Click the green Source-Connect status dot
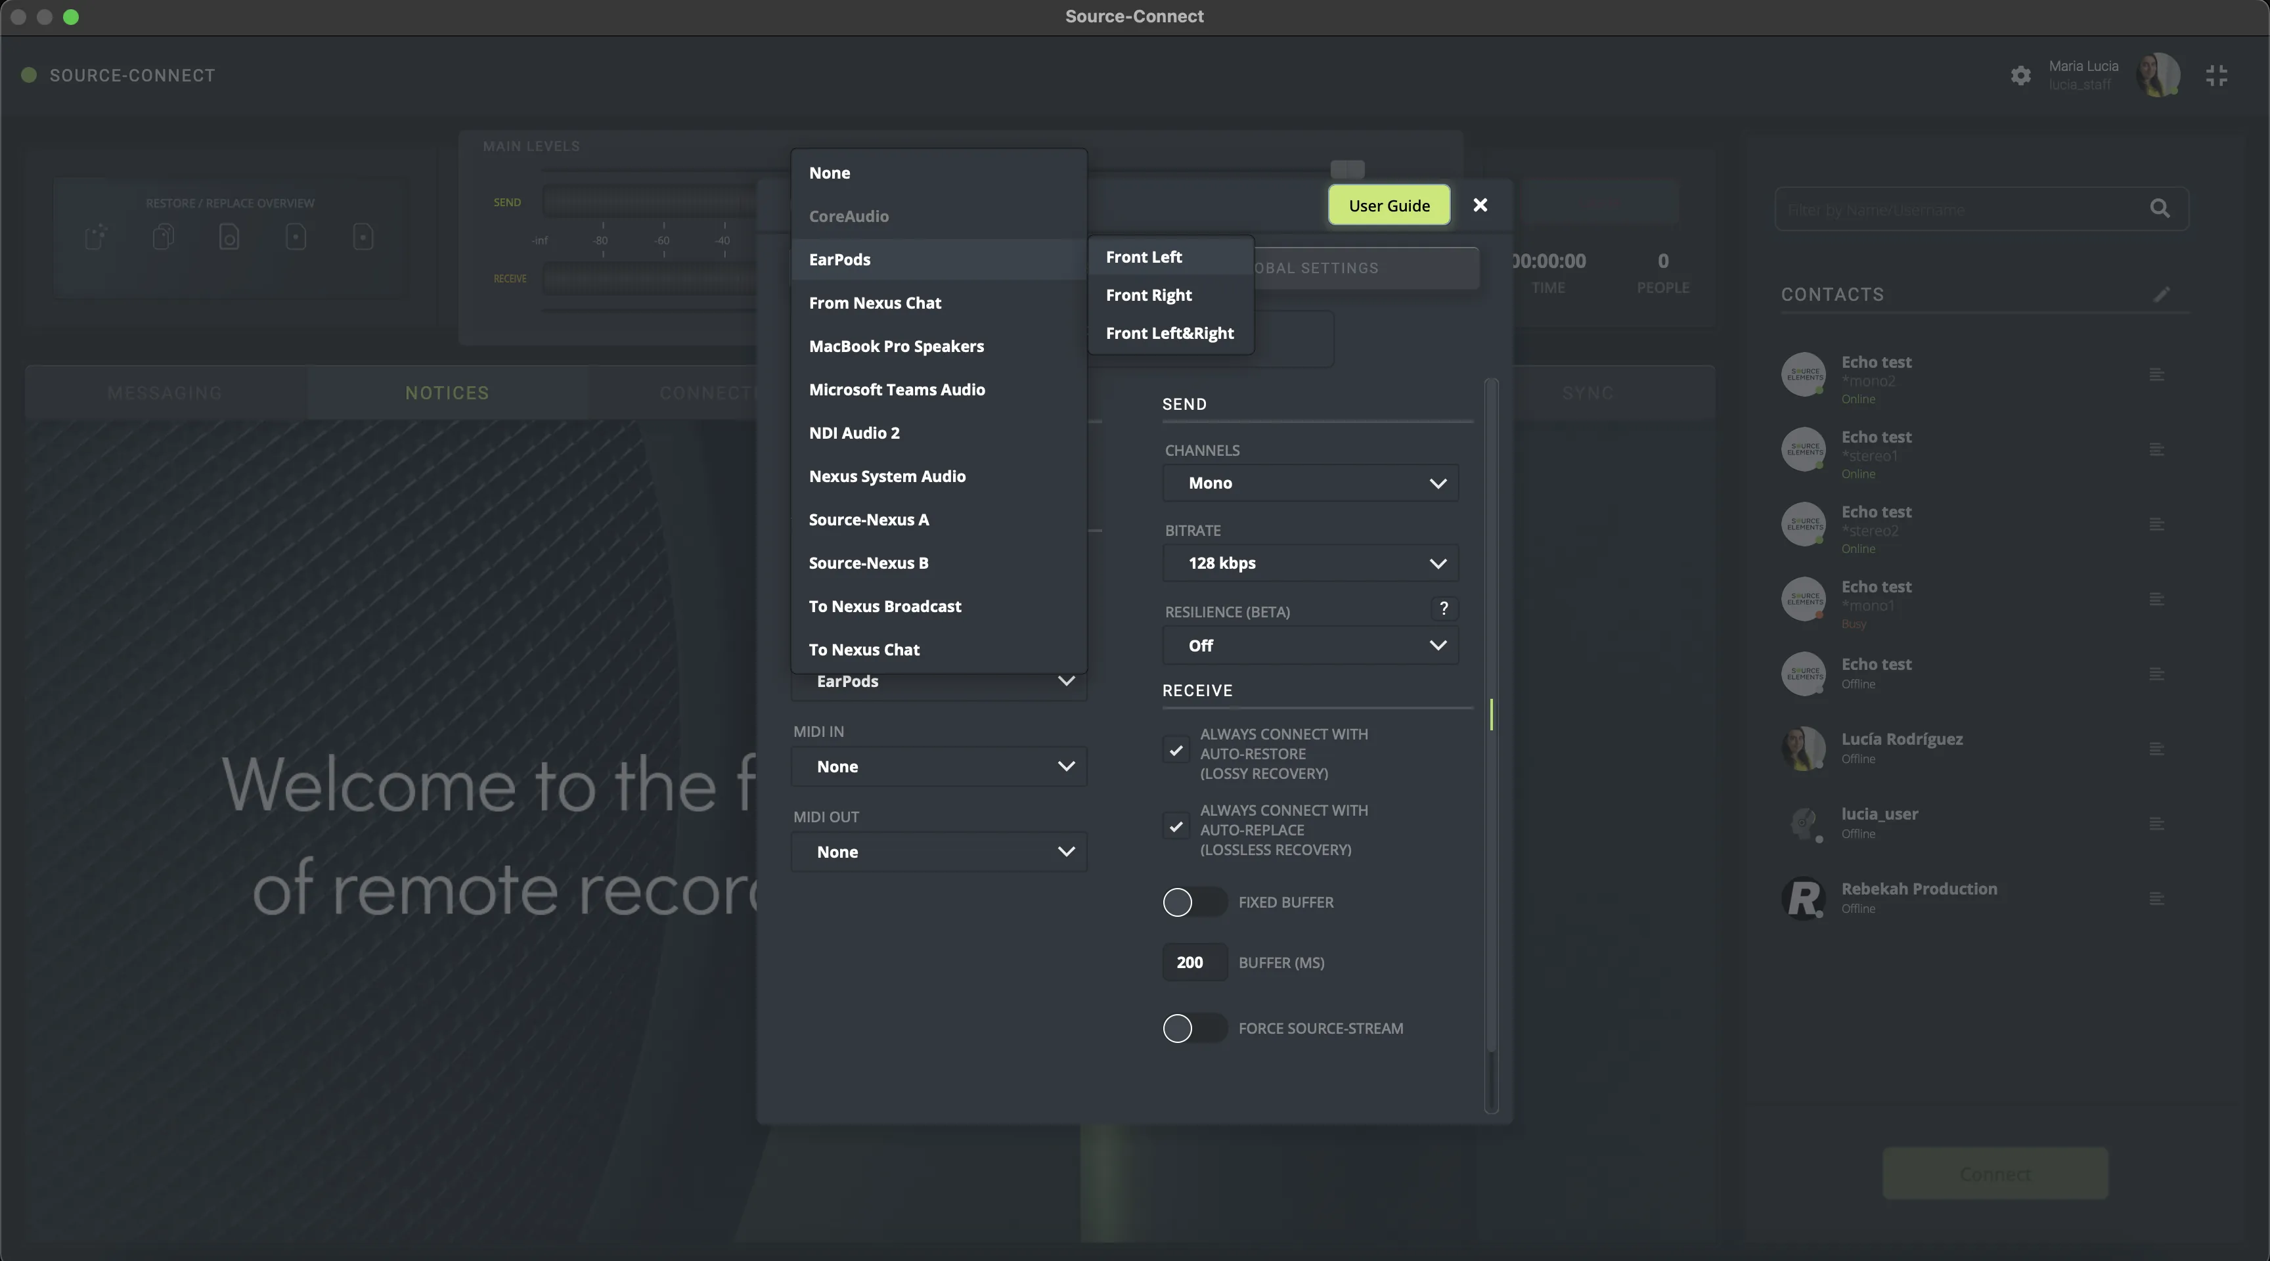This screenshot has width=2270, height=1261. coord(29,75)
